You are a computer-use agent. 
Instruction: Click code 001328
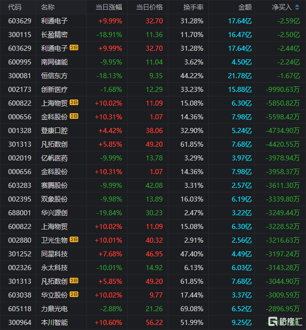[20, 130]
